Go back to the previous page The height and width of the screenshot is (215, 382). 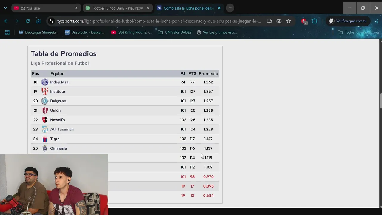click(x=6, y=21)
